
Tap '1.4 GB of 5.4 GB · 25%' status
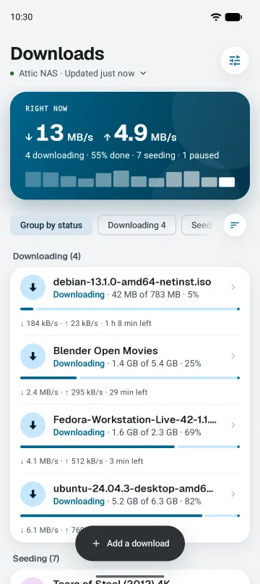[x=157, y=364]
